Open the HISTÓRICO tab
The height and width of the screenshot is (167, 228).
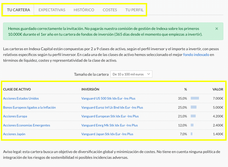pos(84,10)
